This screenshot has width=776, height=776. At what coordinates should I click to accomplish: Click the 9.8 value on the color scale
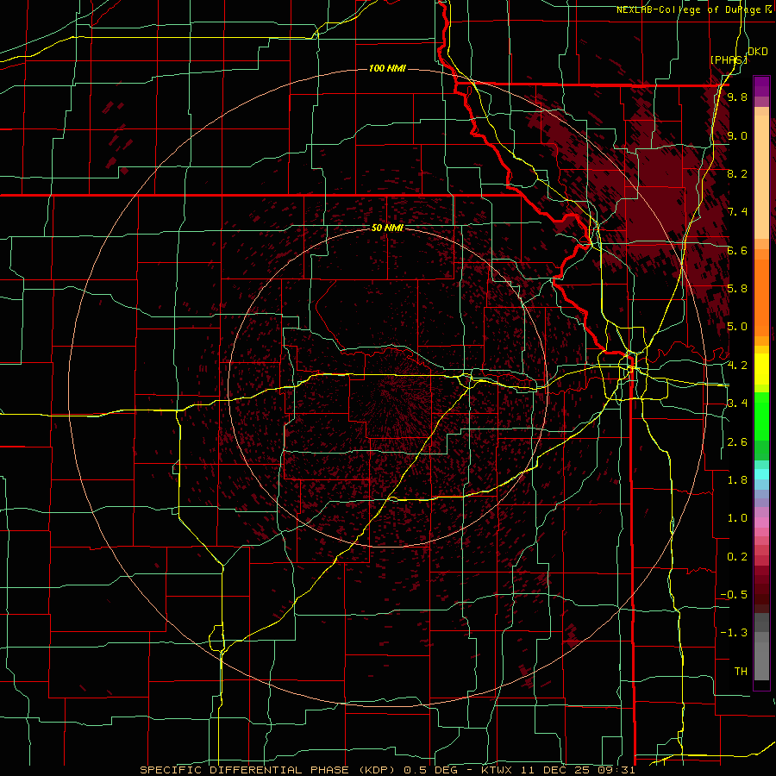pos(737,97)
